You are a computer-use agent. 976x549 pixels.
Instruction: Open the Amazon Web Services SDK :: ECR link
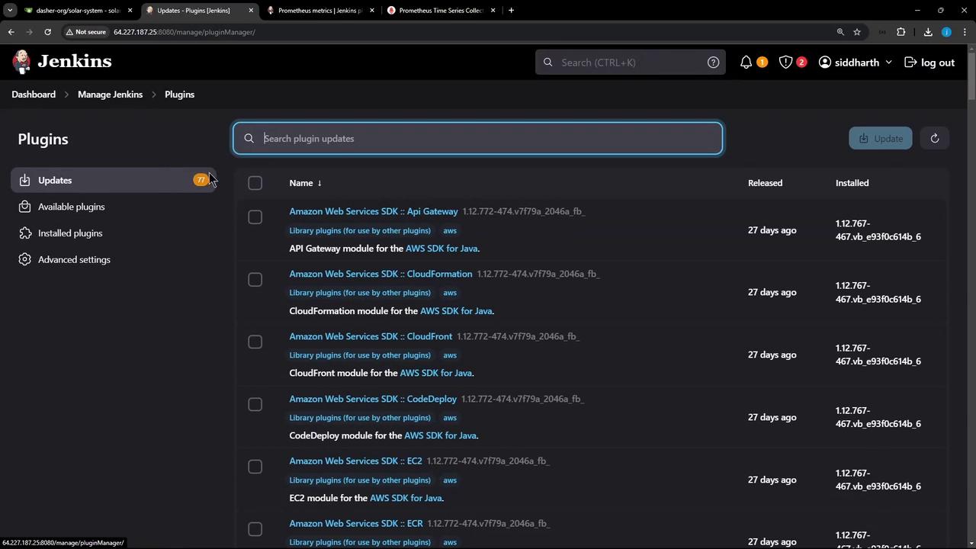tap(356, 524)
